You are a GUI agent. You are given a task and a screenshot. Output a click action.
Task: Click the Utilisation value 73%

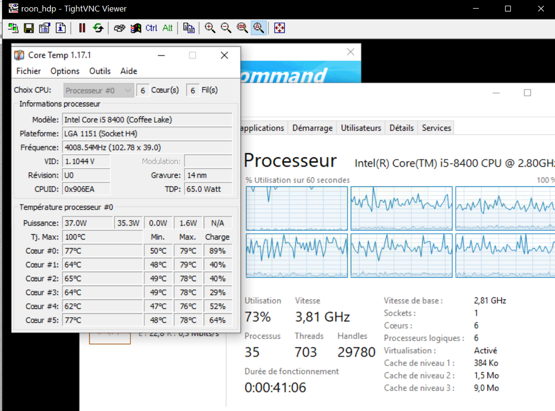click(x=257, y=317)
